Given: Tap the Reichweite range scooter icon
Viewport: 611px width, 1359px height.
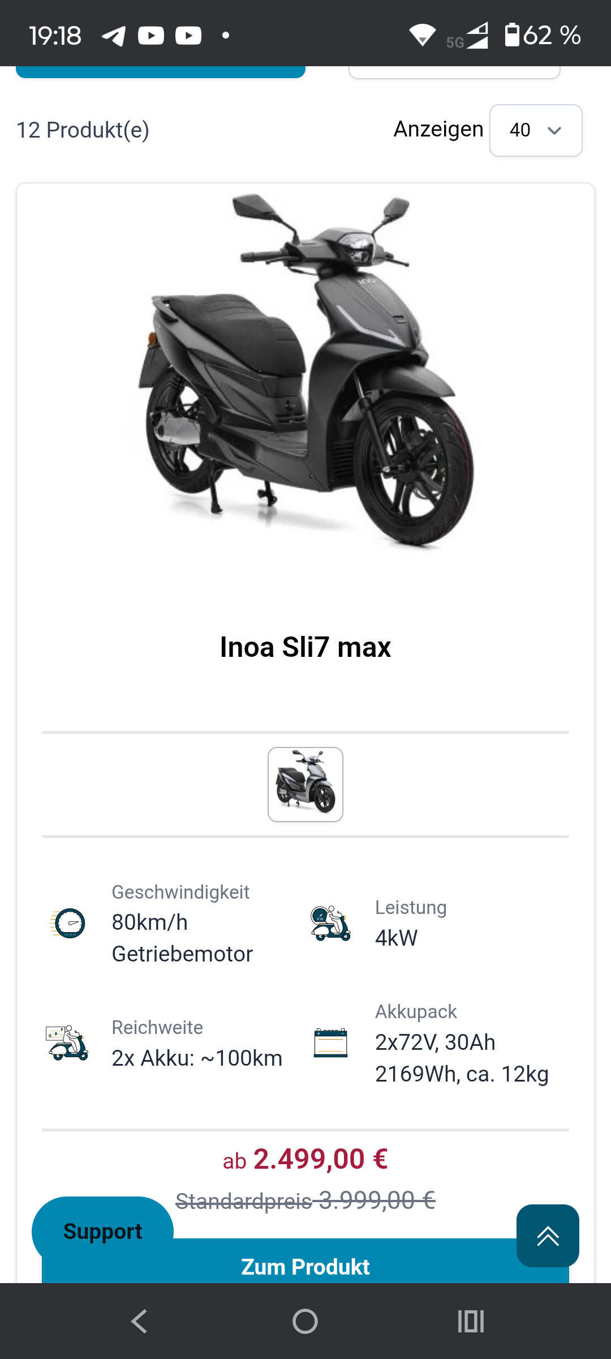Looking at the screenshot, I should tap(67, 1042).
